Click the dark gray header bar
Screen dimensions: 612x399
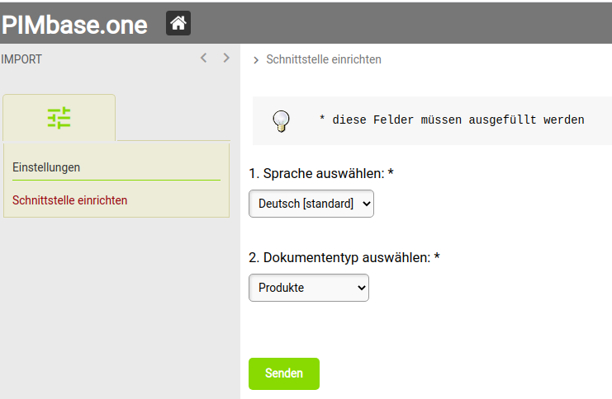click(396, 23)
